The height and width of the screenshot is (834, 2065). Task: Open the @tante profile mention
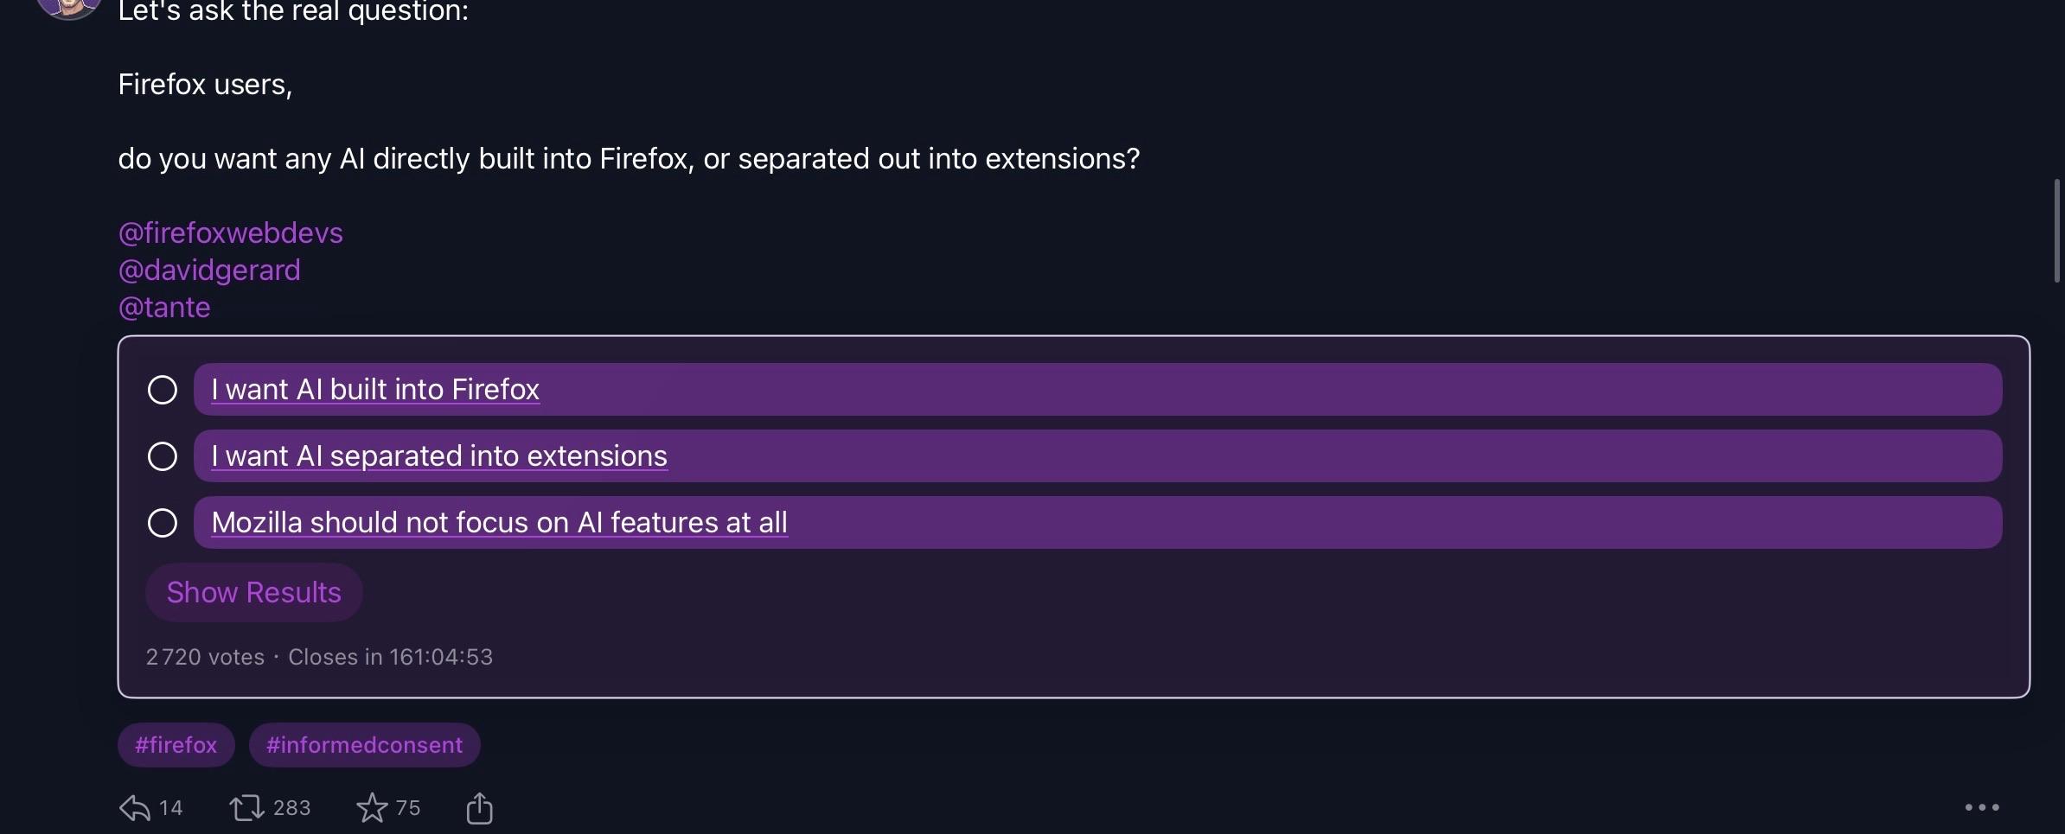tap(164, 307)
